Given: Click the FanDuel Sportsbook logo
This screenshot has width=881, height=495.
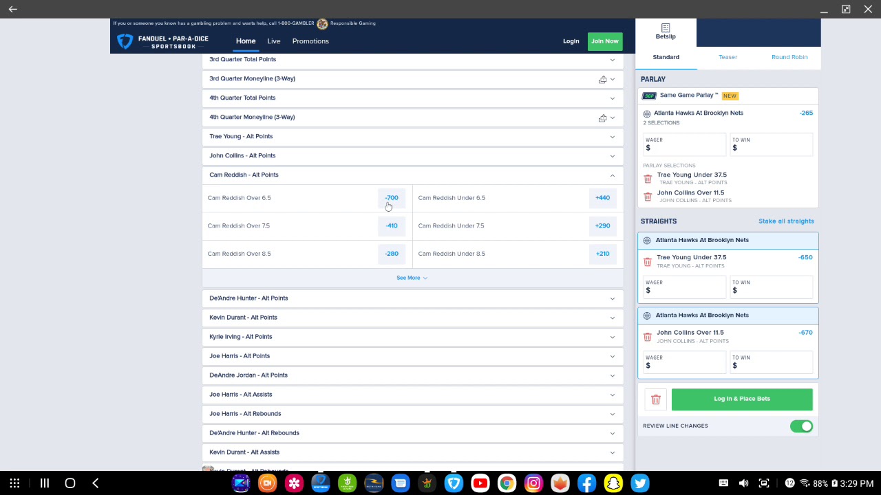Looking at the screenshot, I should point(163,41).
